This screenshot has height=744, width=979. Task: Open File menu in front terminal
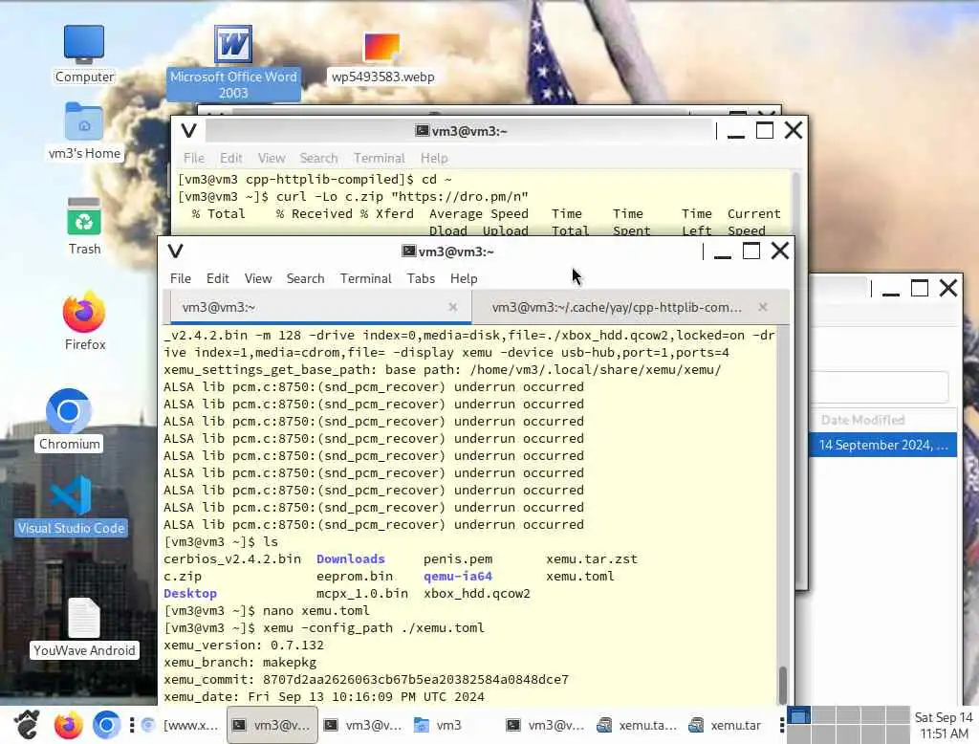click(x=181, y=278)
